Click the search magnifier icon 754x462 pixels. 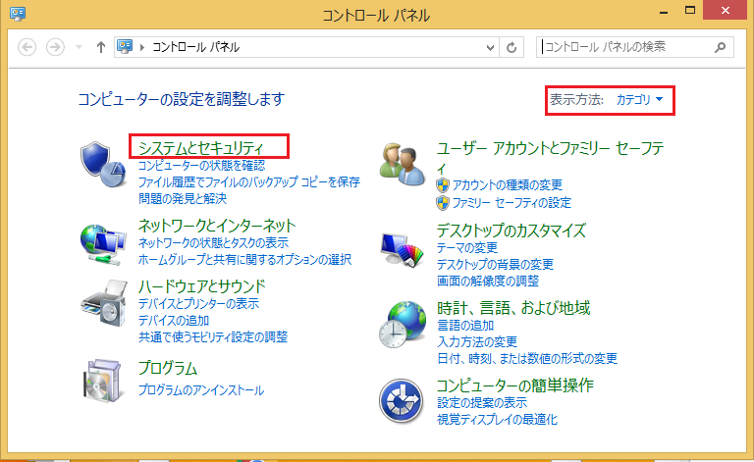(720, 47)
